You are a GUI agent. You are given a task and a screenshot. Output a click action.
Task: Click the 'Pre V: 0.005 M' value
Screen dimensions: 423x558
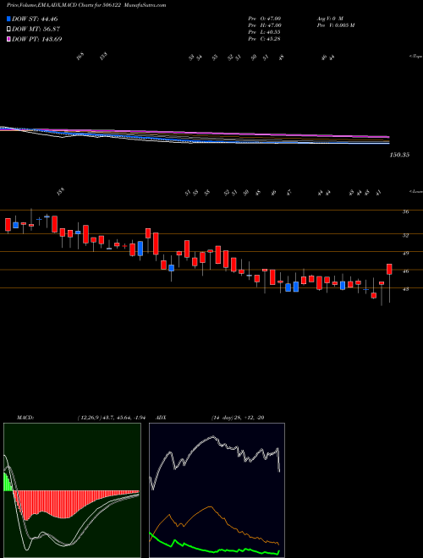335,25
